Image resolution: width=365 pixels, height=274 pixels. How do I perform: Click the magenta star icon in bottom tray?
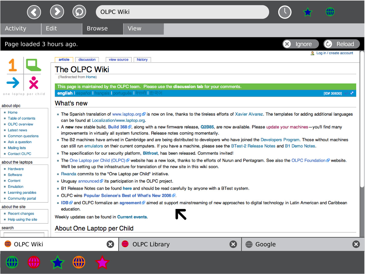coord(102,262)
